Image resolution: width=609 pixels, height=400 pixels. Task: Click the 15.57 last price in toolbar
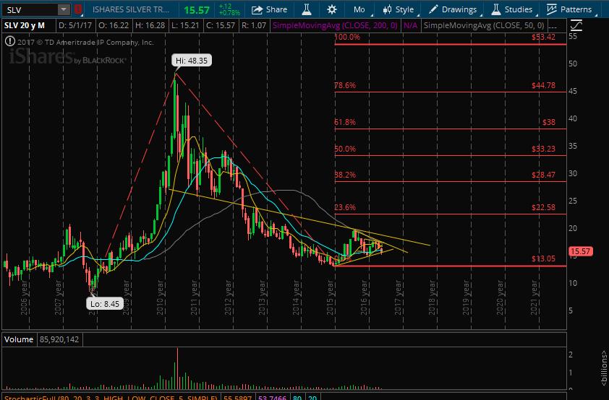197,9
